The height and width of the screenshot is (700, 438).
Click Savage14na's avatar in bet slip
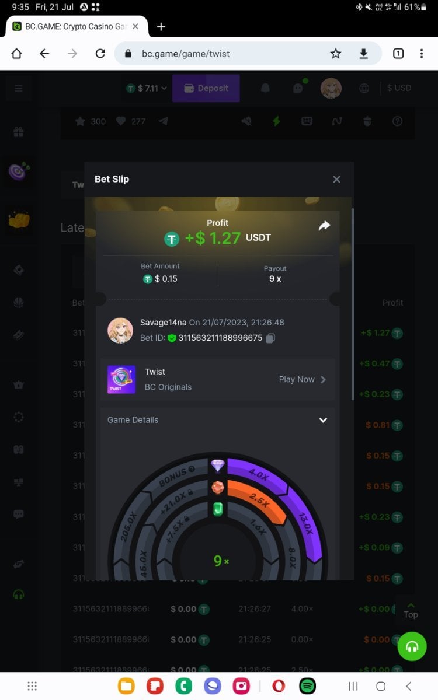pyautogui.click(x=120, y=330)
